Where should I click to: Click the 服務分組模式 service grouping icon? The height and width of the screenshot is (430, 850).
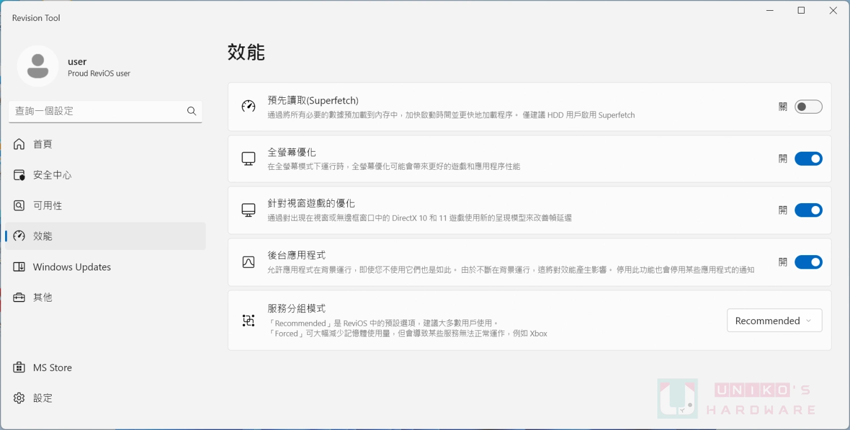click(x=248, y=320)
